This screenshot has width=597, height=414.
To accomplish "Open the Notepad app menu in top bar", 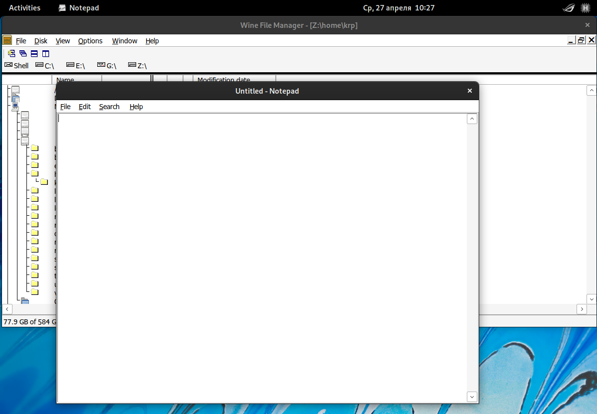I will 79,8.
